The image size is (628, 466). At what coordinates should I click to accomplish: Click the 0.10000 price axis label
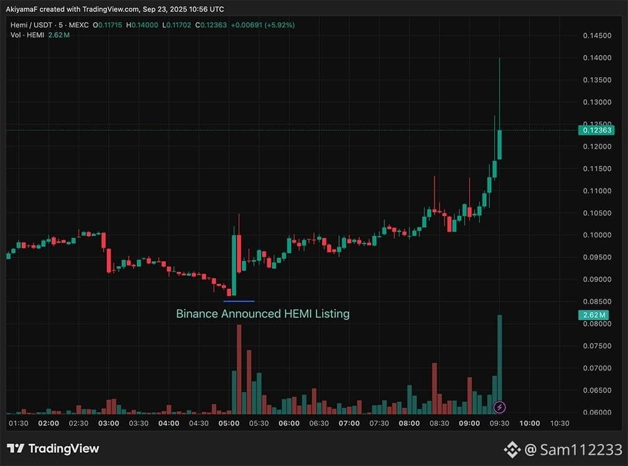(597, 236)
